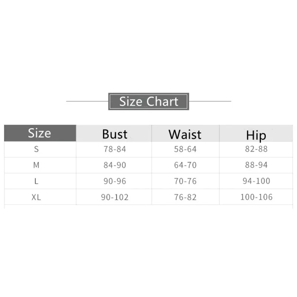Select hip measurement 100-106
This screenshot has height=297, width=297.
(x=256, y=197)
